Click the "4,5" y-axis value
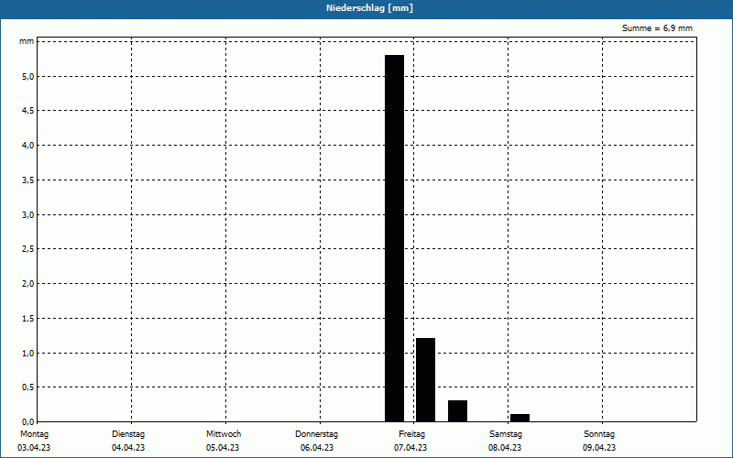 (28, 111)
